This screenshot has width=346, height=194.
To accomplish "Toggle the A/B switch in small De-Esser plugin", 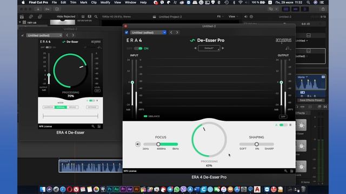I will pos(92,101).
